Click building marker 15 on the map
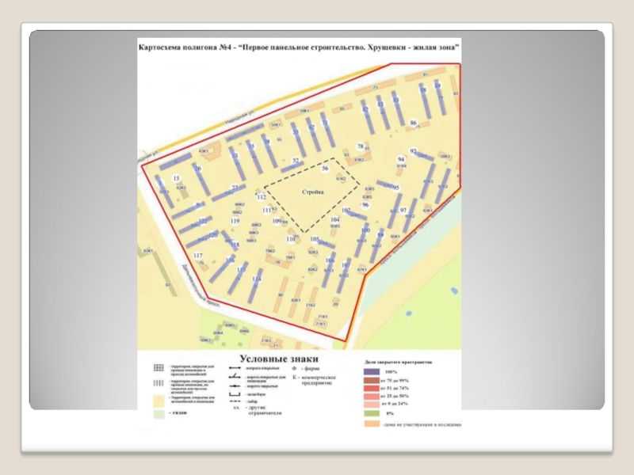This screenshot has height=475, width=634. click(x=176, y=179)
